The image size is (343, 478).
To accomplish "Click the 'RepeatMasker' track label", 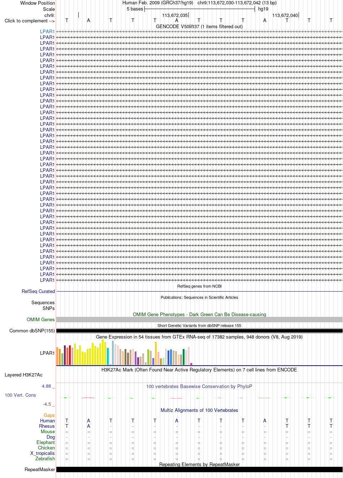I will click(40, 469).
